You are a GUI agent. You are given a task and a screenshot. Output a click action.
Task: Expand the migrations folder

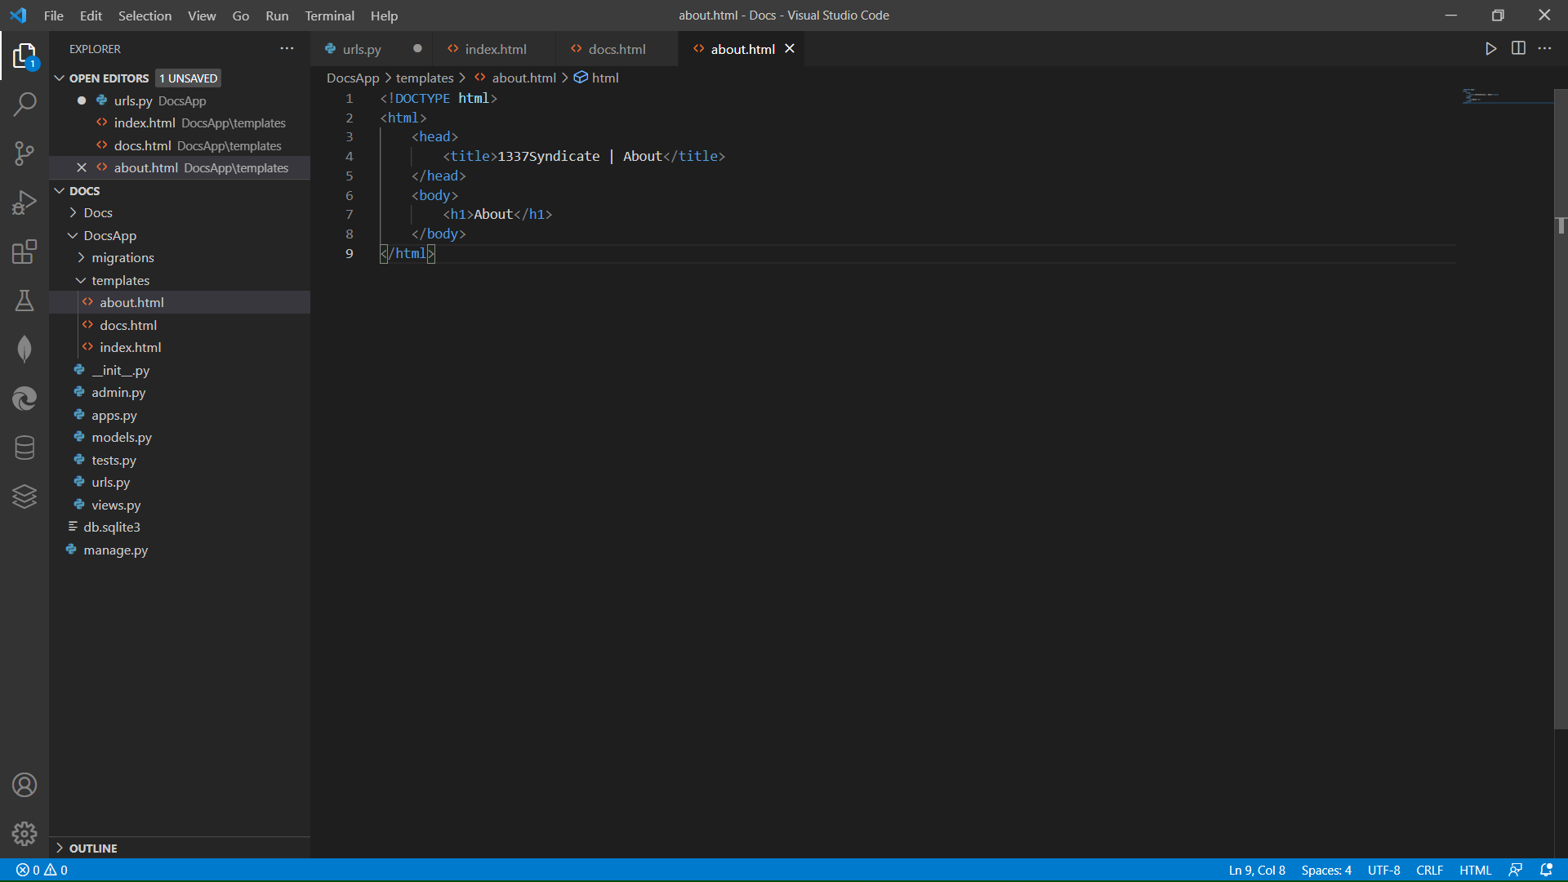122,258
